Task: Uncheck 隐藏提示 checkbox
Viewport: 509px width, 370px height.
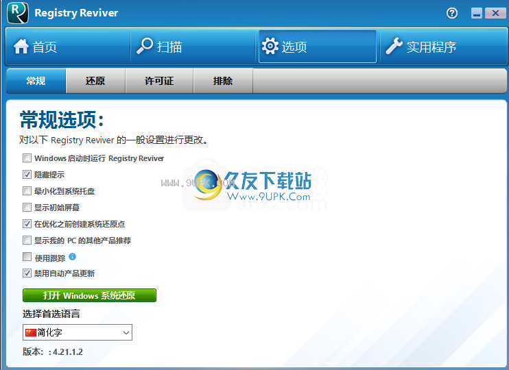Action: tap(27, 175)
